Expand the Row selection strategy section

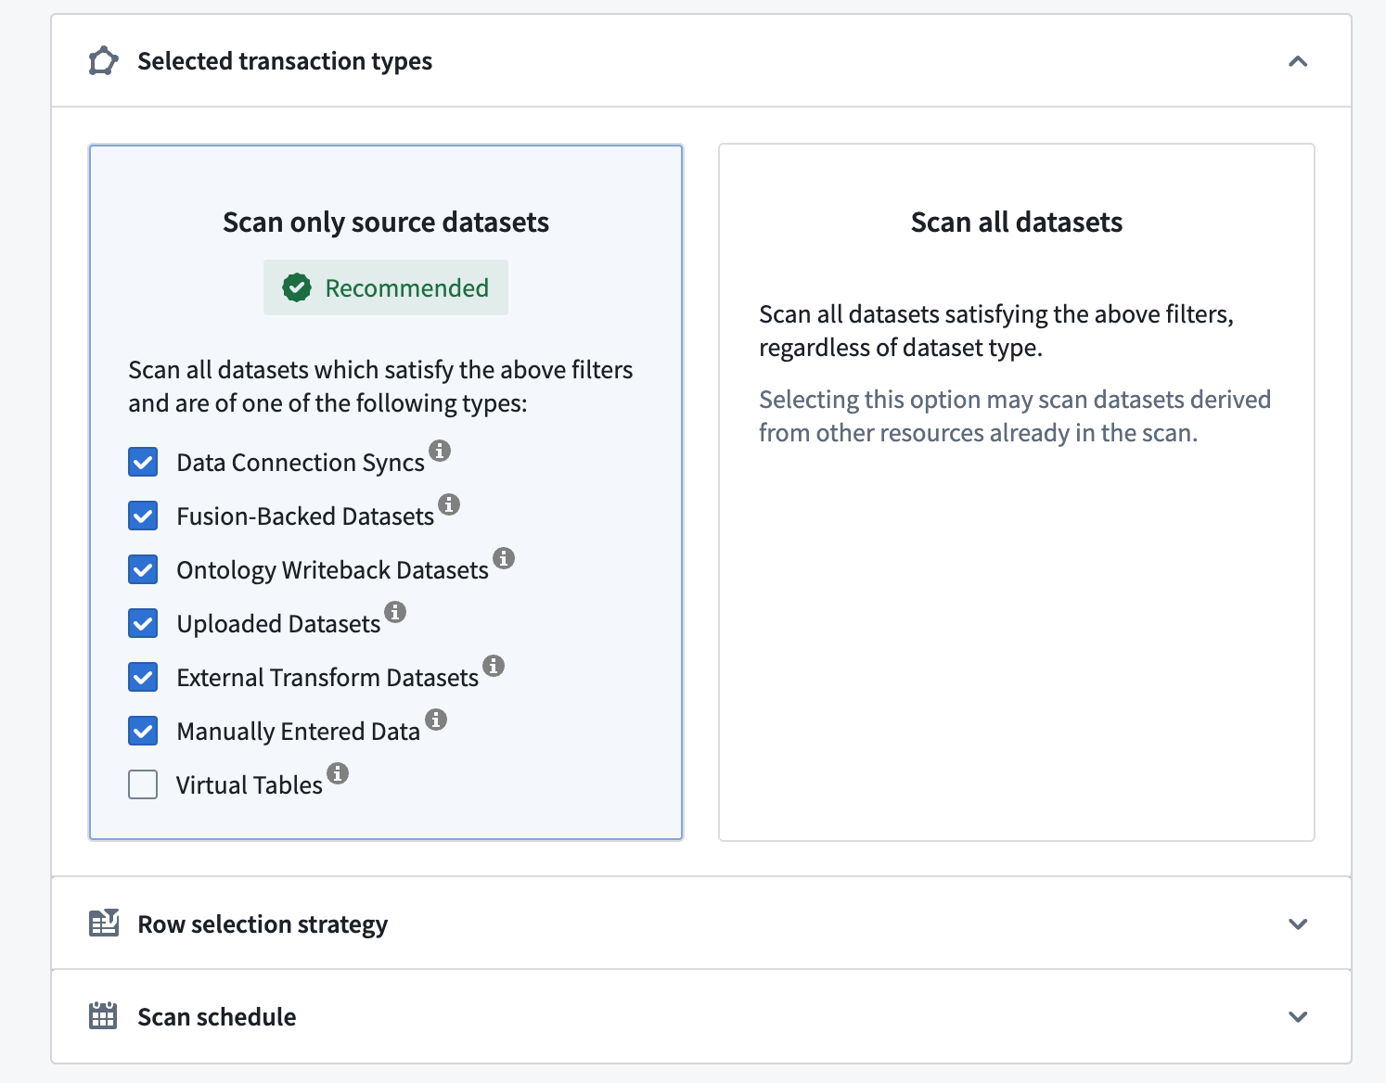click(1298, 924)
